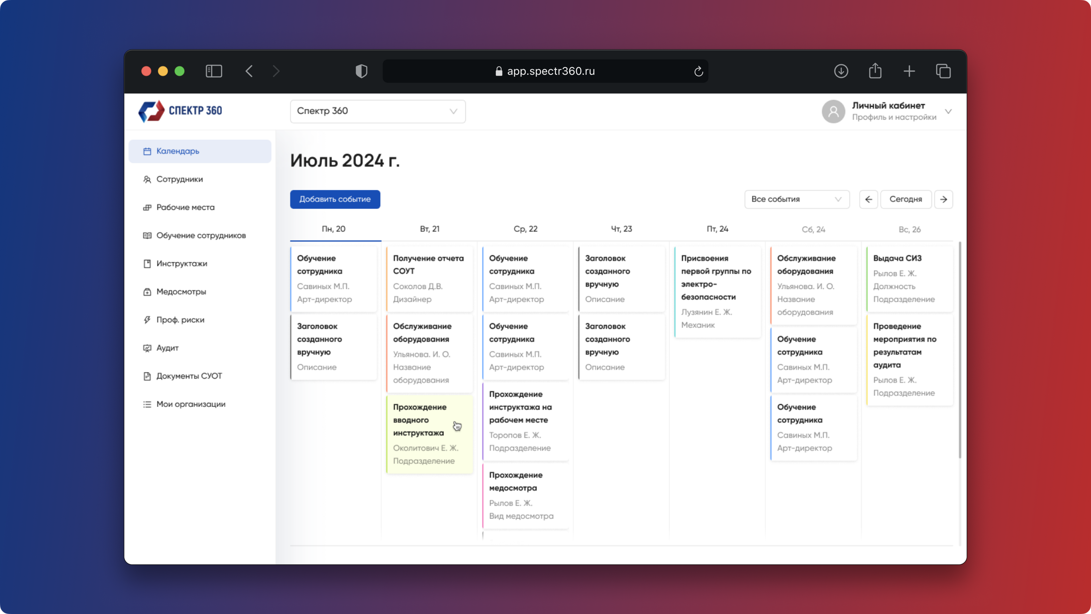Screen dimensions: 1091x614
Task: Click the Calendar icon in sidebar
Action: (x=147, y=151)
